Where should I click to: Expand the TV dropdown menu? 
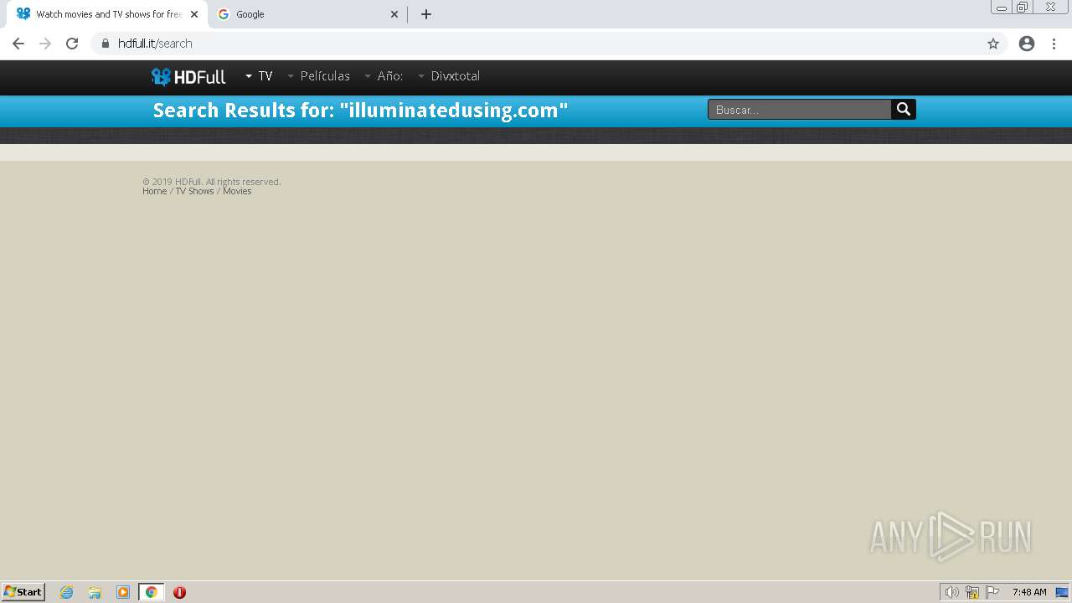pyautogui.click(x=259, y=76)
